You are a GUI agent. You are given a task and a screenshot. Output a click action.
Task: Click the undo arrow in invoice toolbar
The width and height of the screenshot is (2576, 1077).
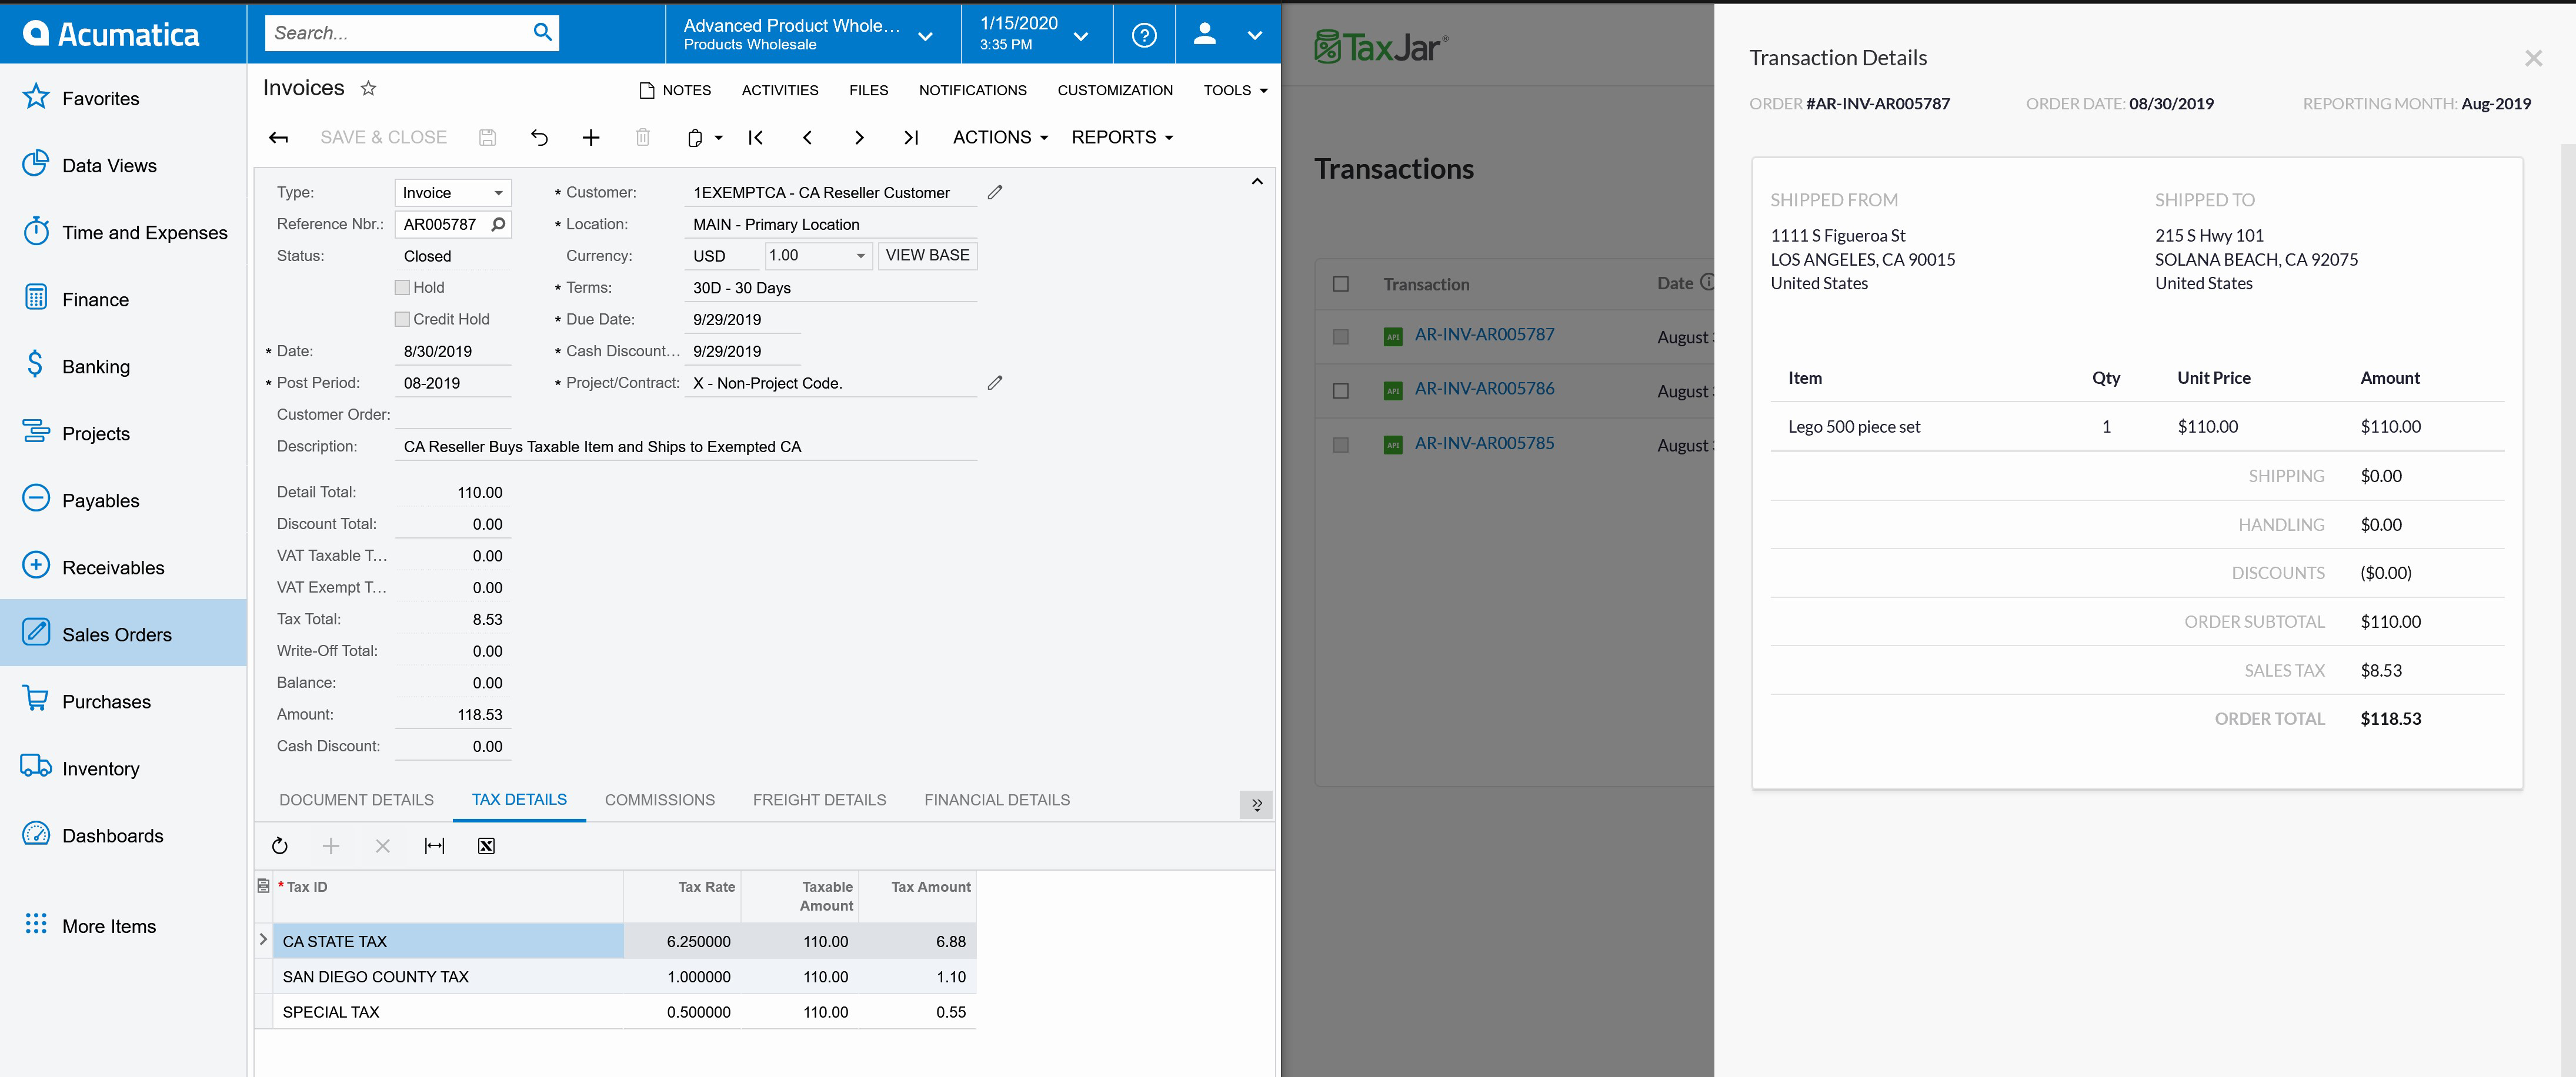tap(539, 138)
